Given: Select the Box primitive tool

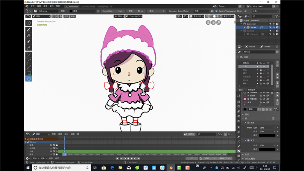Looking at the screenshot, I should click(x=29, y=73).
